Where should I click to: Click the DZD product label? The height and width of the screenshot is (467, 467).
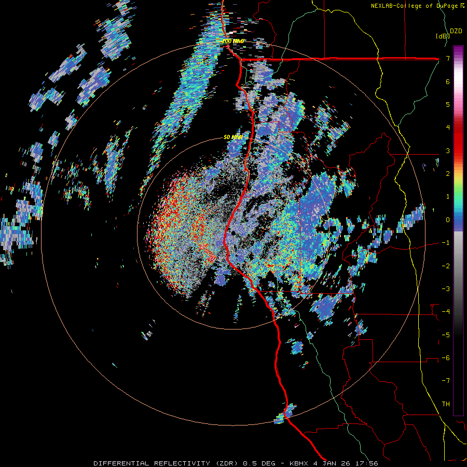click(x=456, y=31)
